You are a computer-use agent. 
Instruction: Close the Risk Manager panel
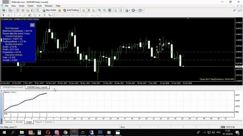click(x=32, y=25)
